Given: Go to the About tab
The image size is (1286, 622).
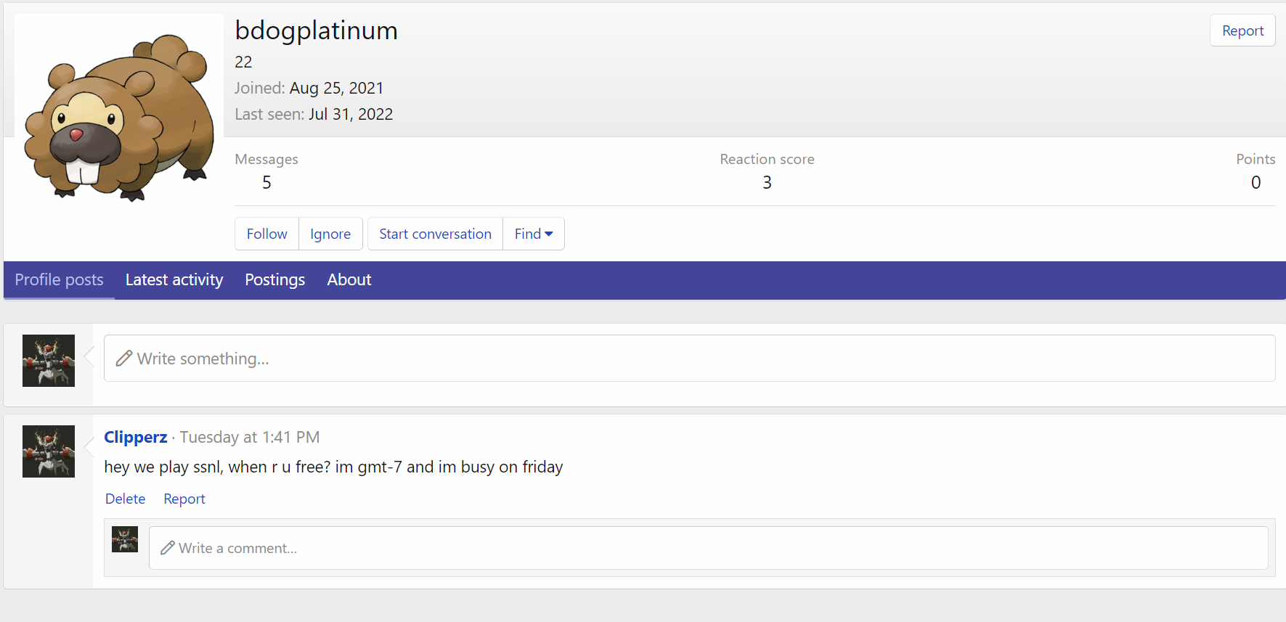Looking at the screenshot, I should point(349,280).
